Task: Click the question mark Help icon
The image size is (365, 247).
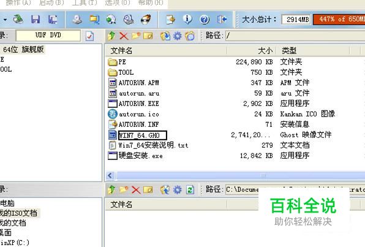Action: coord(205,20)
